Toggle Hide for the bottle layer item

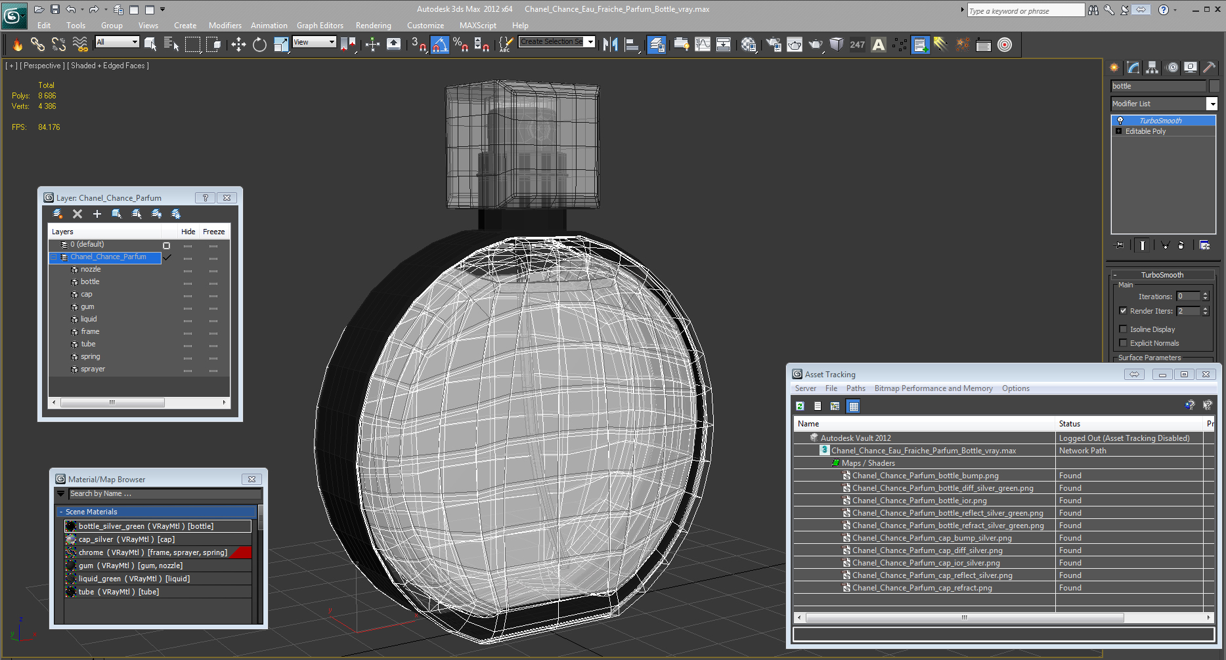188,283
